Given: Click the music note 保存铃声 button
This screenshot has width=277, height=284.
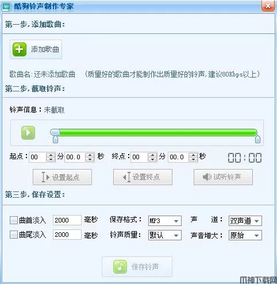Looking at the screenshot, I should click(x=137, y=267).
